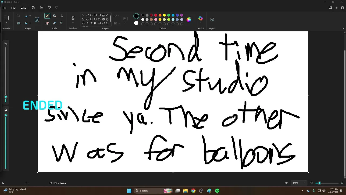Open Spotify from the taskbar
Viewport: 346px width, 195px height.
click(x=217, y=191)
